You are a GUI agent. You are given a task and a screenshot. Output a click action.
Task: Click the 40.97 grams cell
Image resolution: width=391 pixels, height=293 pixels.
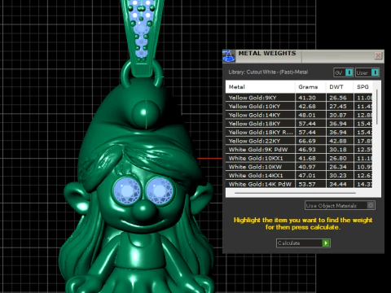(310, 167)
